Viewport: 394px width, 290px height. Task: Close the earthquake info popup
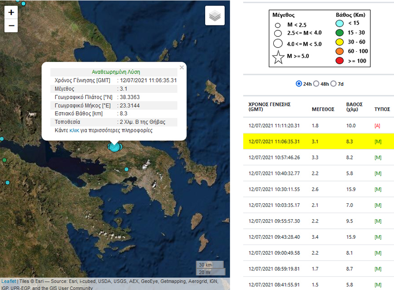(182, 68)
